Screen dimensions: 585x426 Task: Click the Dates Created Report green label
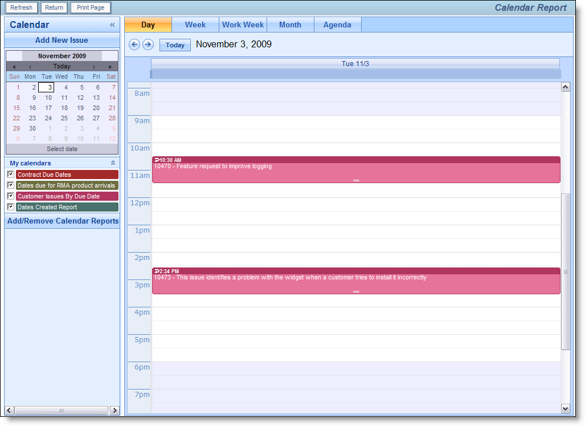pyautogui.click(x=67, y=207)
